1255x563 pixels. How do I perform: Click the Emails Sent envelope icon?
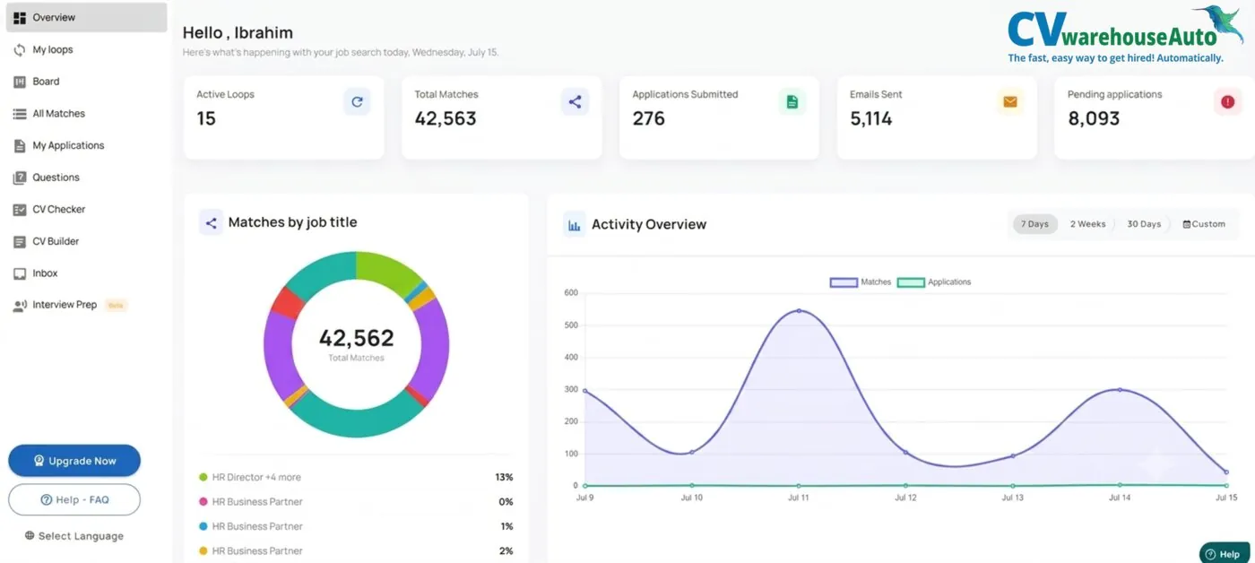tap(1010, 102)
